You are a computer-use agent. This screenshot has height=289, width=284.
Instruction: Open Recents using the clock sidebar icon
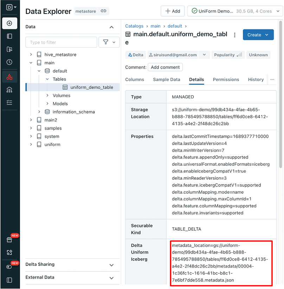[10, 62]
